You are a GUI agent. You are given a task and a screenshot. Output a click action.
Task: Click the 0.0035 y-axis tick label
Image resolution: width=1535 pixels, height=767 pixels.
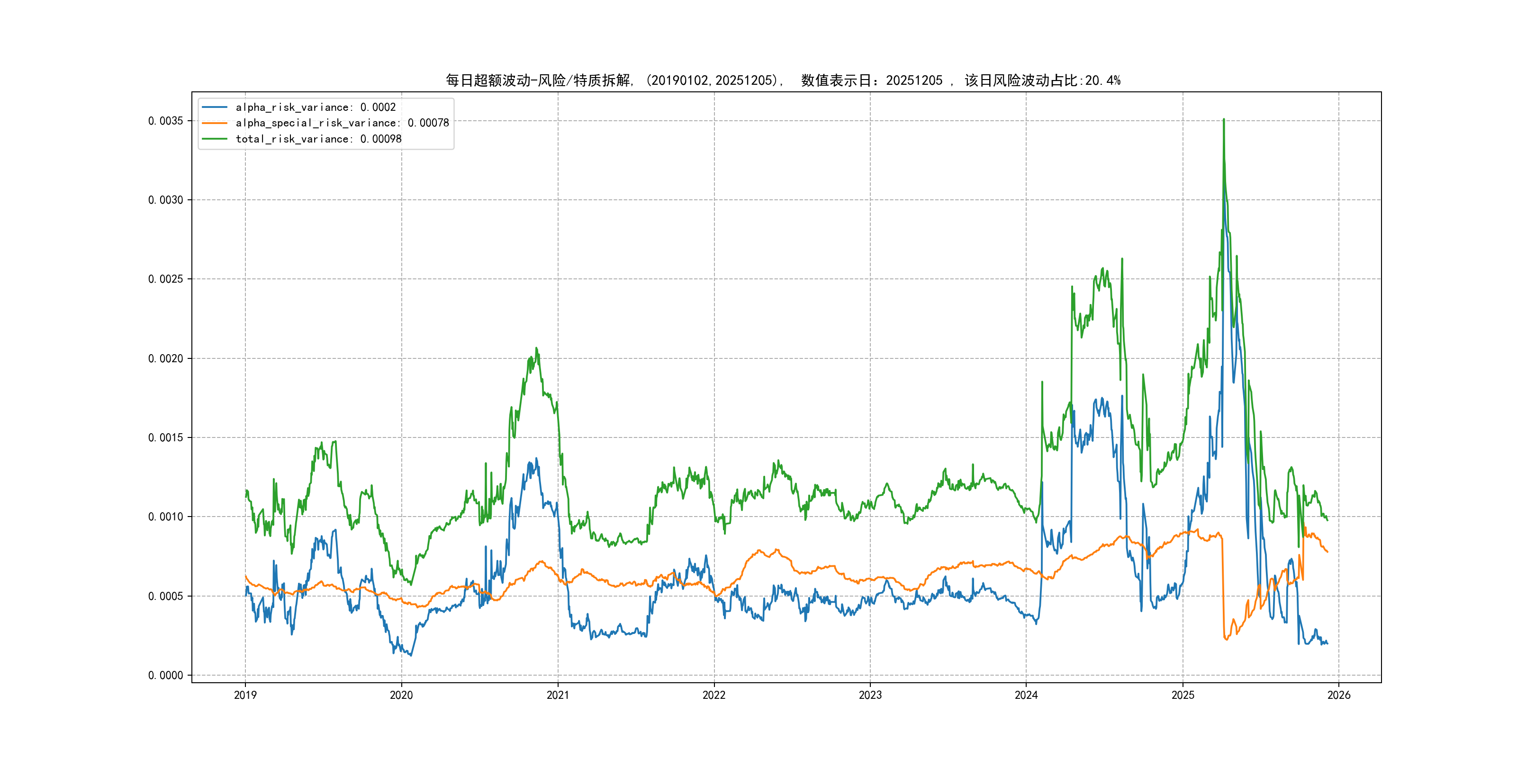coord(165,121)
